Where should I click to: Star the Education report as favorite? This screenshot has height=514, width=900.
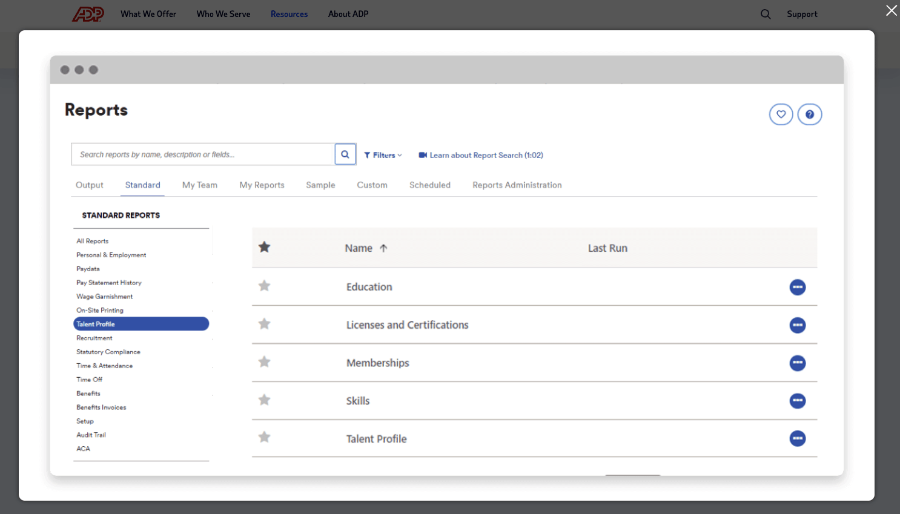(264, 286)
